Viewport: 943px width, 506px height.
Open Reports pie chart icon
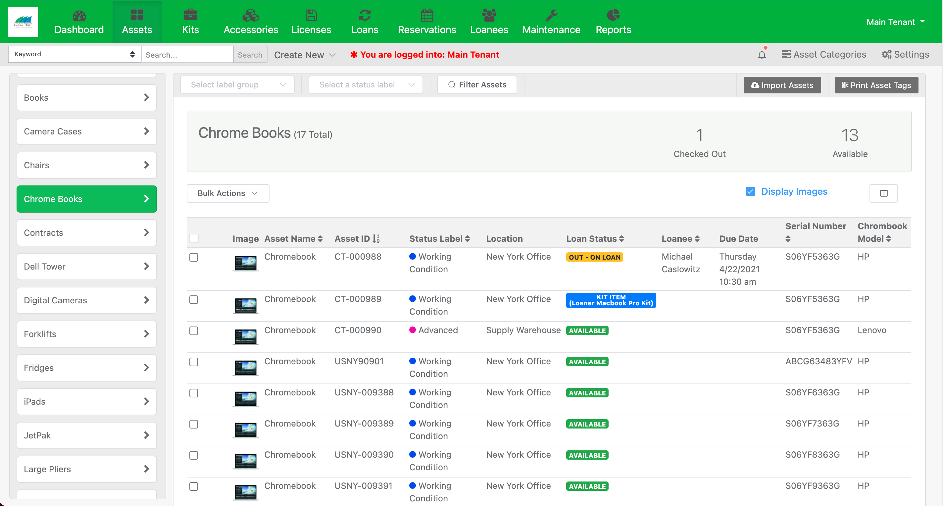point(613,15)
